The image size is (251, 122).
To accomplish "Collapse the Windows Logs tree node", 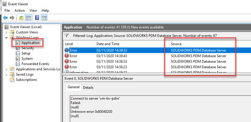I will 6,38.
